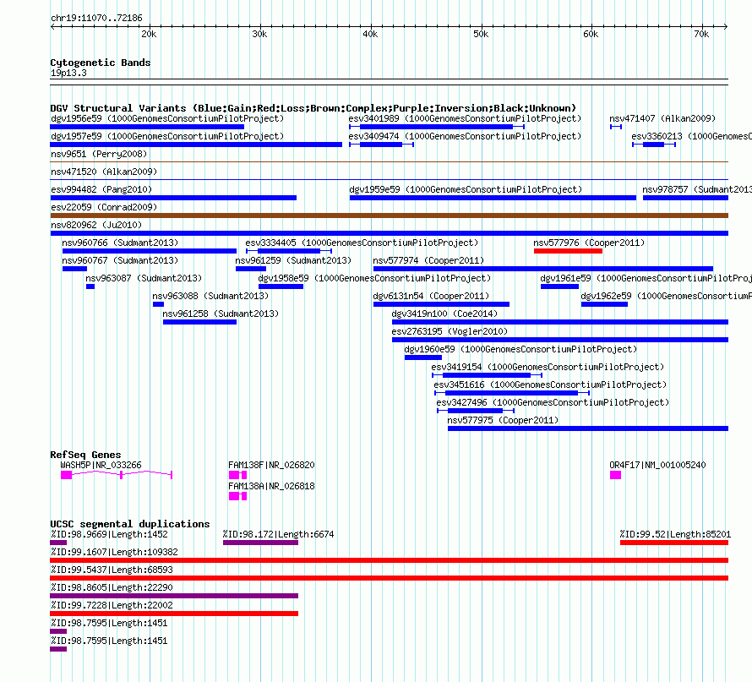Select the esv3360213 variant bar
The width and height of the screenshot is (752, 682).
point(654,145)
